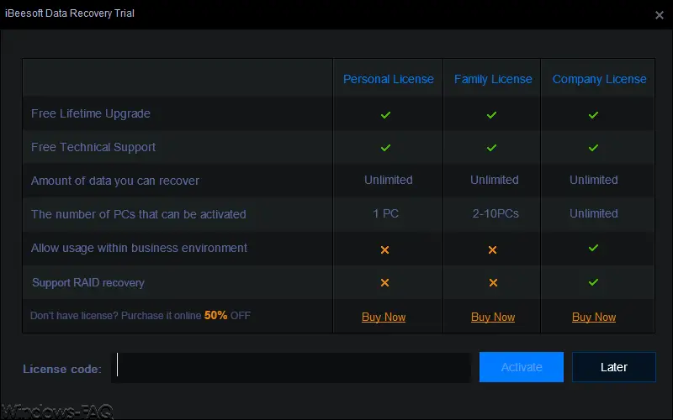Click Company License checkmark for Free Technical Support
This screenshot has height=420, width=673.
point(593,148)
